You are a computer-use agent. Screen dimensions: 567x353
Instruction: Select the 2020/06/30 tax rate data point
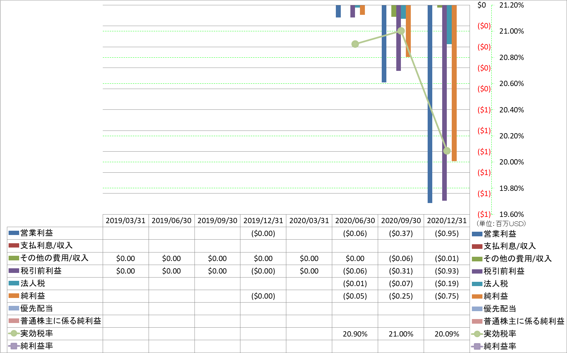[355, 44]
